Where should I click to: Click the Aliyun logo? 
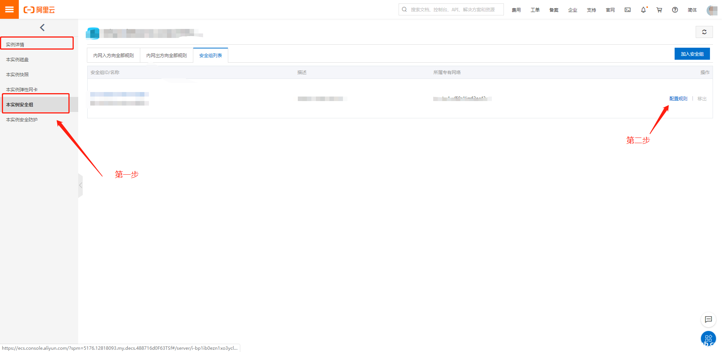click(x=39, y=10)
